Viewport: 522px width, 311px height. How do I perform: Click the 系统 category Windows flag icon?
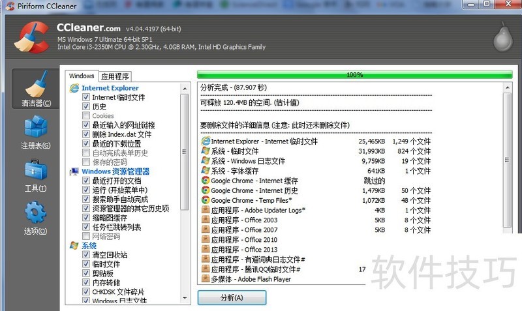coord(74,246)
